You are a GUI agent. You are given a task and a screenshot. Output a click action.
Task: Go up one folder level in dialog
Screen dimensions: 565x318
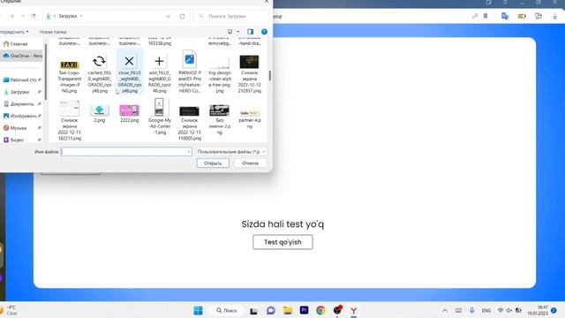(x=34, y=16)
